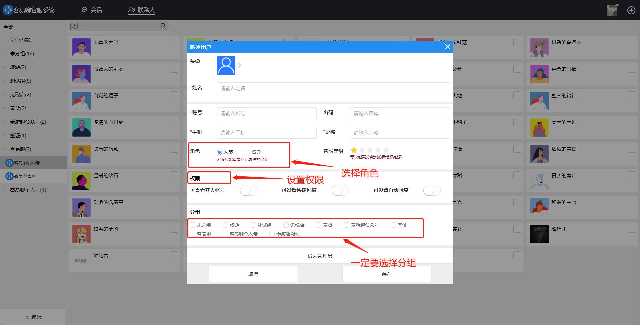Expand the 未分组(13) group
The width and height of the screenshot is (640, 325).
point(3,53)
